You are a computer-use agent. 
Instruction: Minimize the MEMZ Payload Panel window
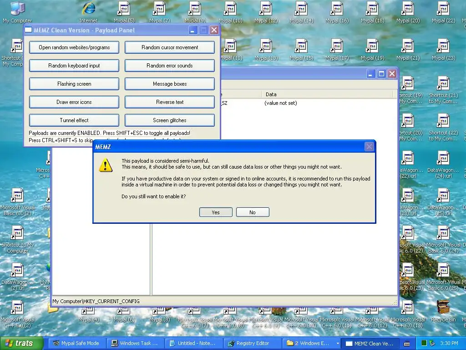point(192,30)
